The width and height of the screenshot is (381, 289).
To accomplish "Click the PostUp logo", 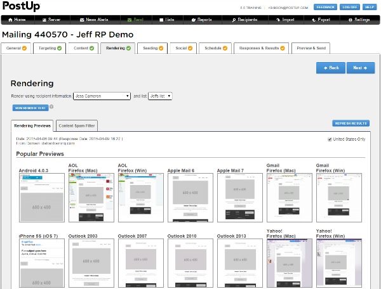I will point(22,6).
